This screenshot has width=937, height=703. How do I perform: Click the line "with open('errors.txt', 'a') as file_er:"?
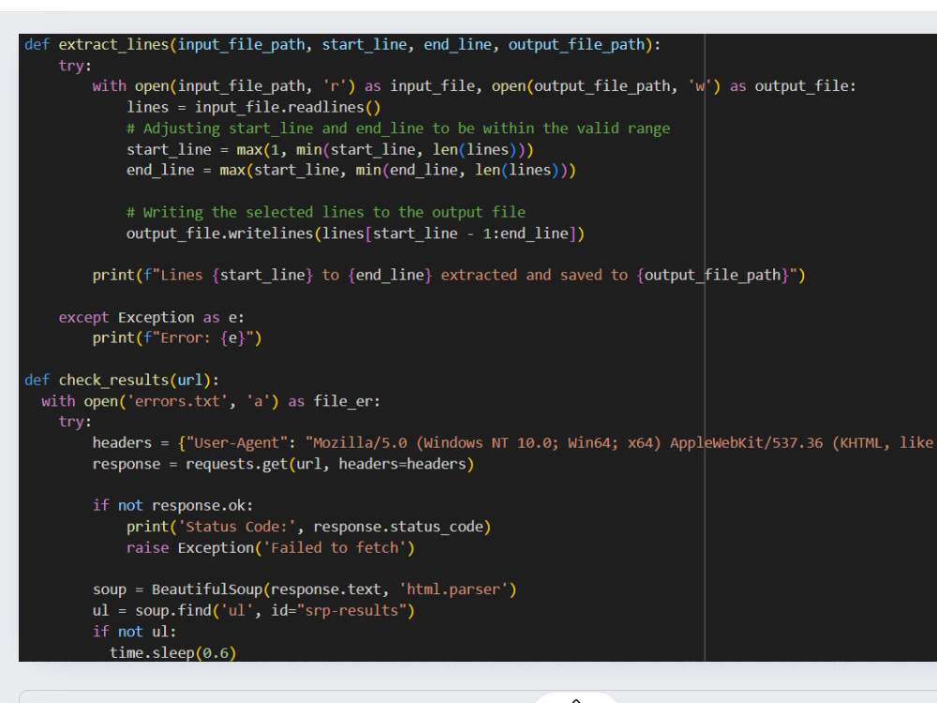211,401
